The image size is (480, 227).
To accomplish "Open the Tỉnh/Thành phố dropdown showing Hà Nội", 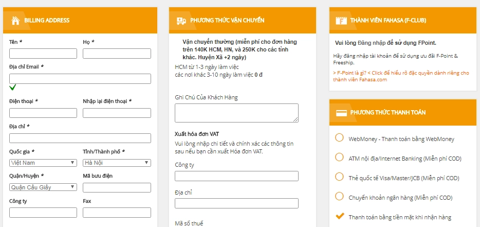I will tap(117, 163).
